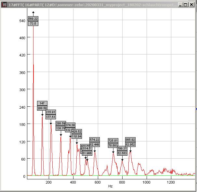Close the FFT plot window
This screenshot has width=197, height=192.
pyautogui.click(x=191, y=5)
